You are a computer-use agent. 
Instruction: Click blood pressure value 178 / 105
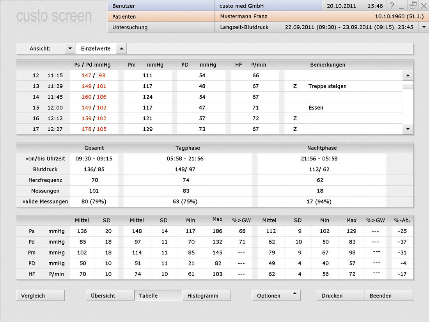click(x=94, y=129)
